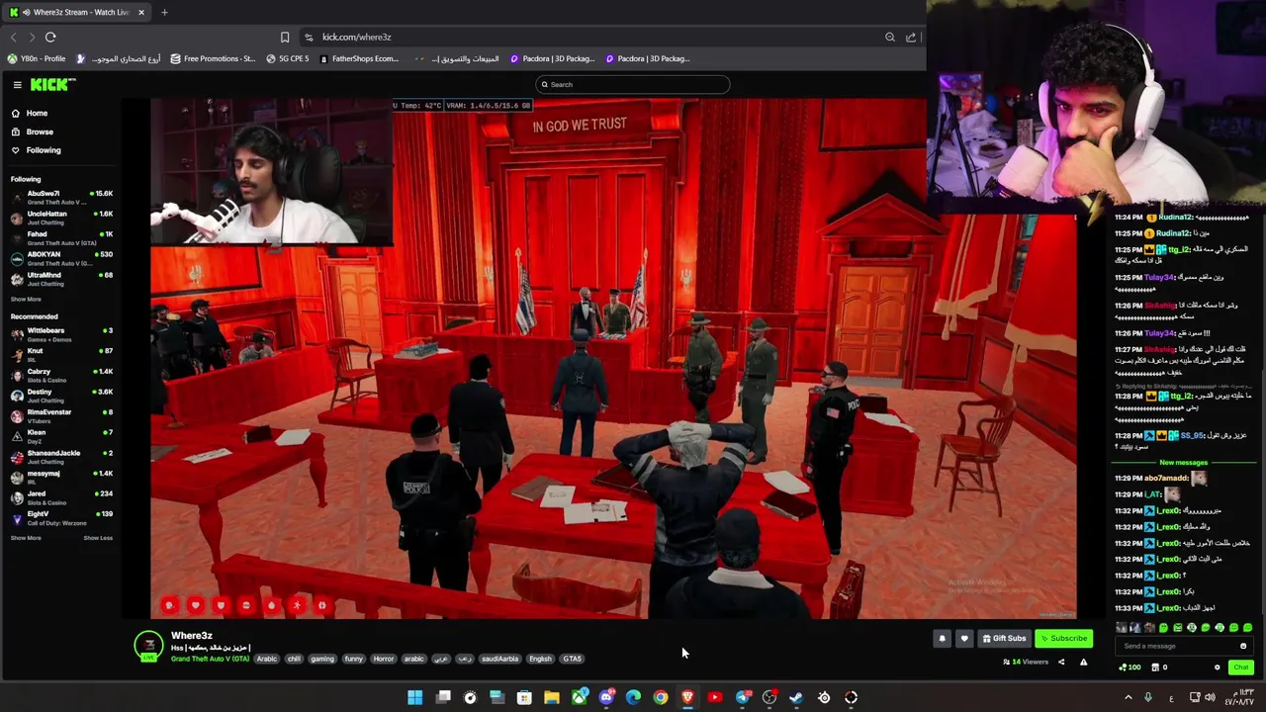The image size is (1266, 712).
Task: Open the UltraMhnd followed channel
Action: click(x=61, y=279)
